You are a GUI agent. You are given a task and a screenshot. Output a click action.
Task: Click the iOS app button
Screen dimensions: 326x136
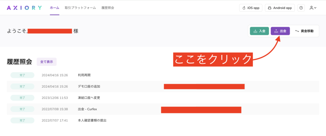point(251,8)
